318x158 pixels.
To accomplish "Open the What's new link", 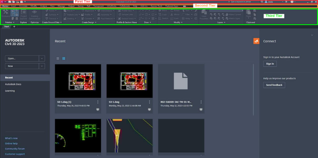I will (11, 138).
